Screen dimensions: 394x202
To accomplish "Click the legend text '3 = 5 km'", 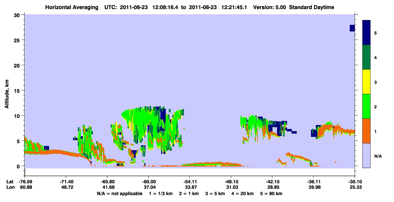I will pos(215,194).
